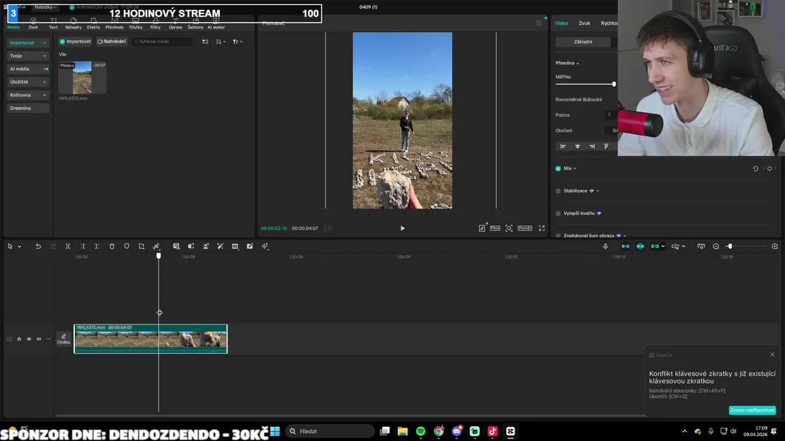Reset the Mix settings with the reset arrow
This screenshot has height=441, width=785.
click(756, 168)
